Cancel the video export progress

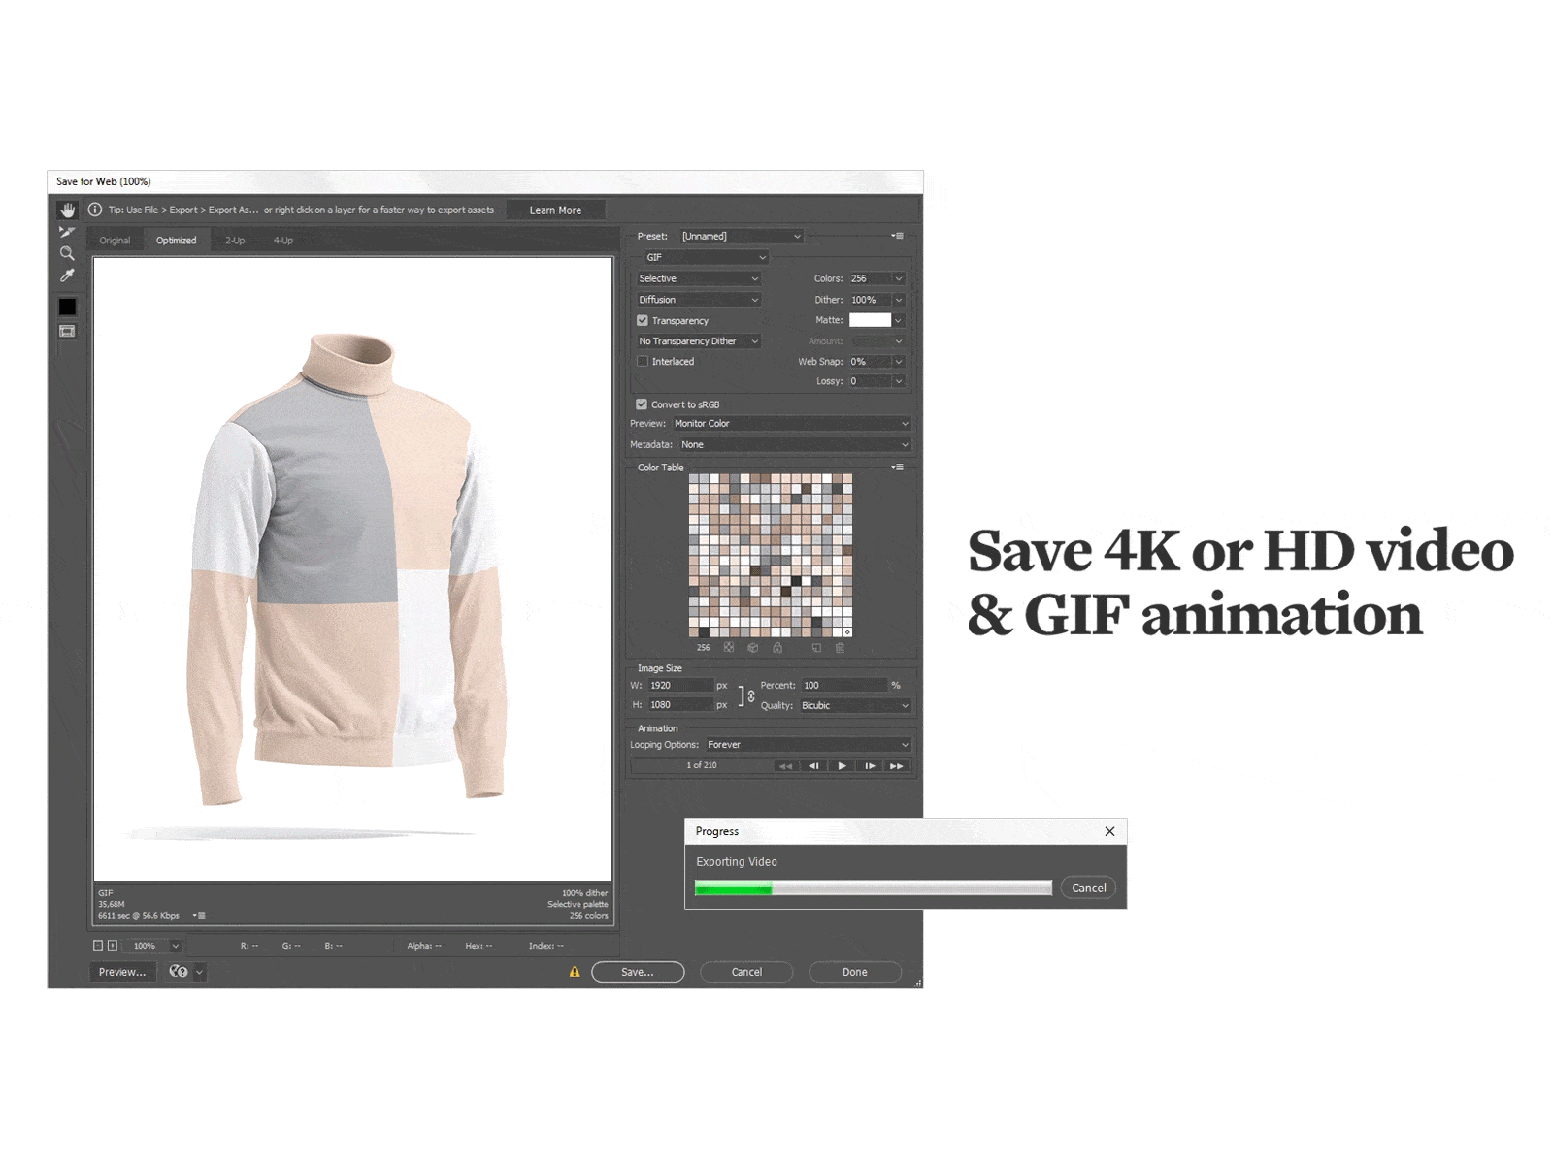pos(1088,888)
